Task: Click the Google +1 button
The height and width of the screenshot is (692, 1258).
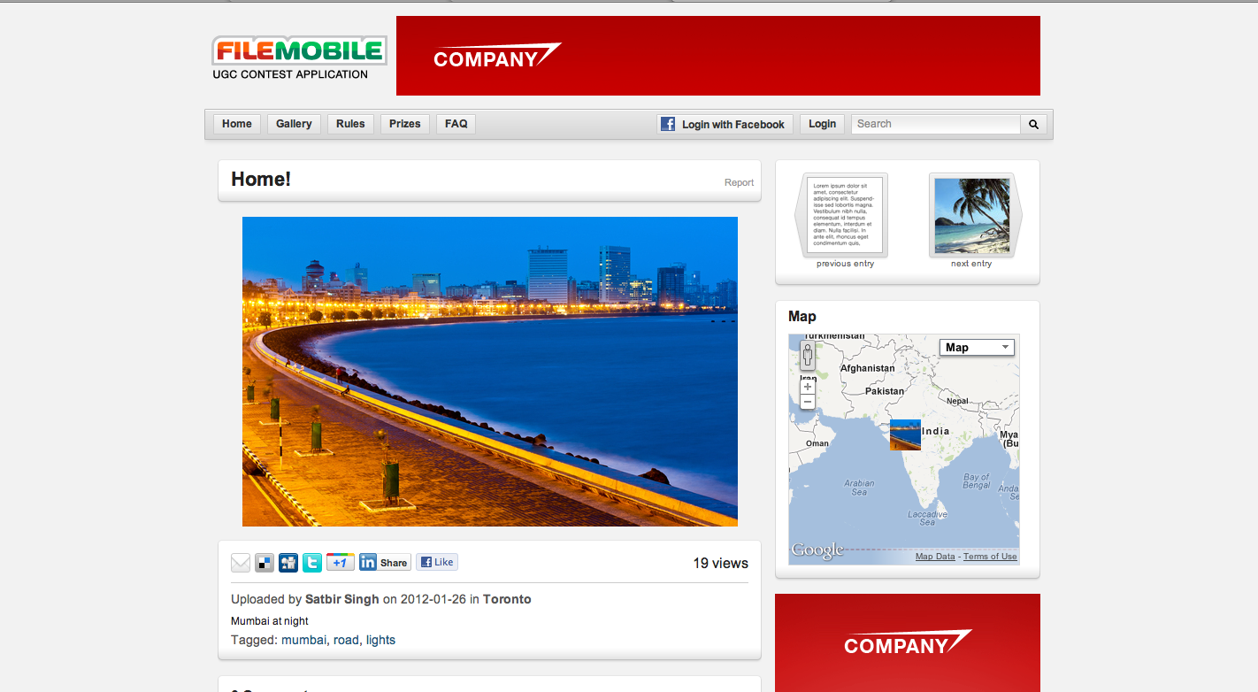Action: click(x=341, y=563)
